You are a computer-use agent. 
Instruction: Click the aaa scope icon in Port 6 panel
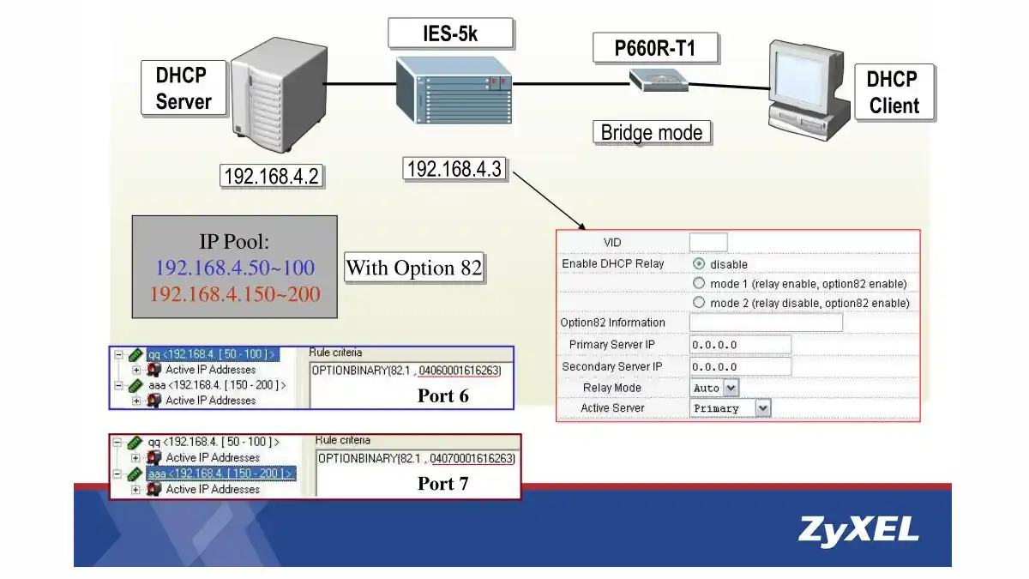pyautogui.click(x=136, y=386)
